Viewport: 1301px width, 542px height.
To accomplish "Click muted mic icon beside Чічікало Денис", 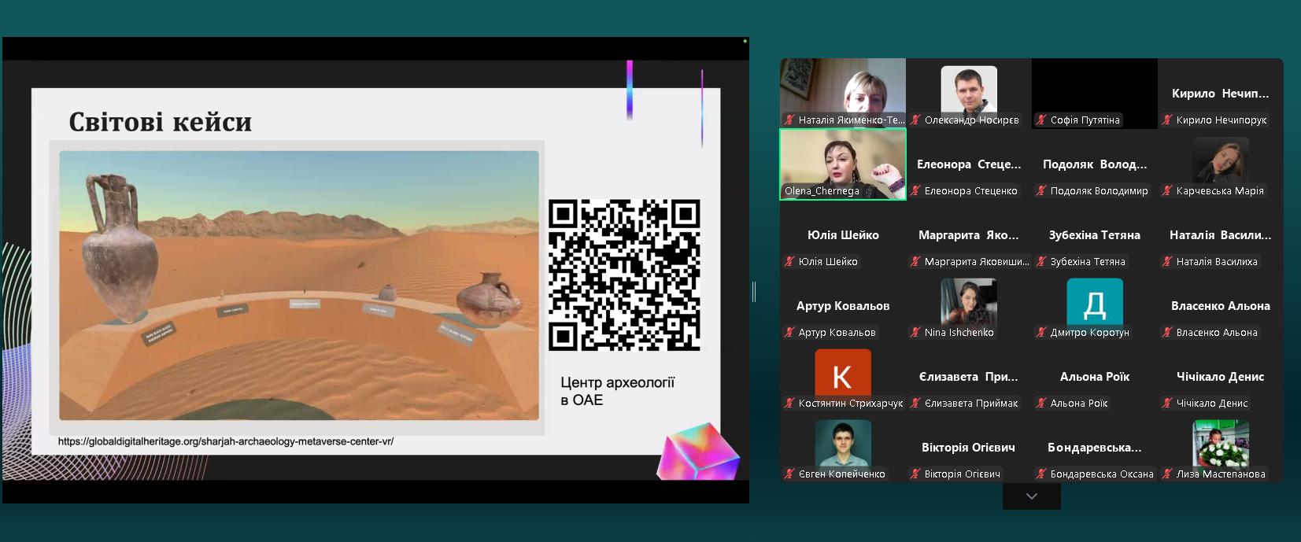I will point(1167,404).
